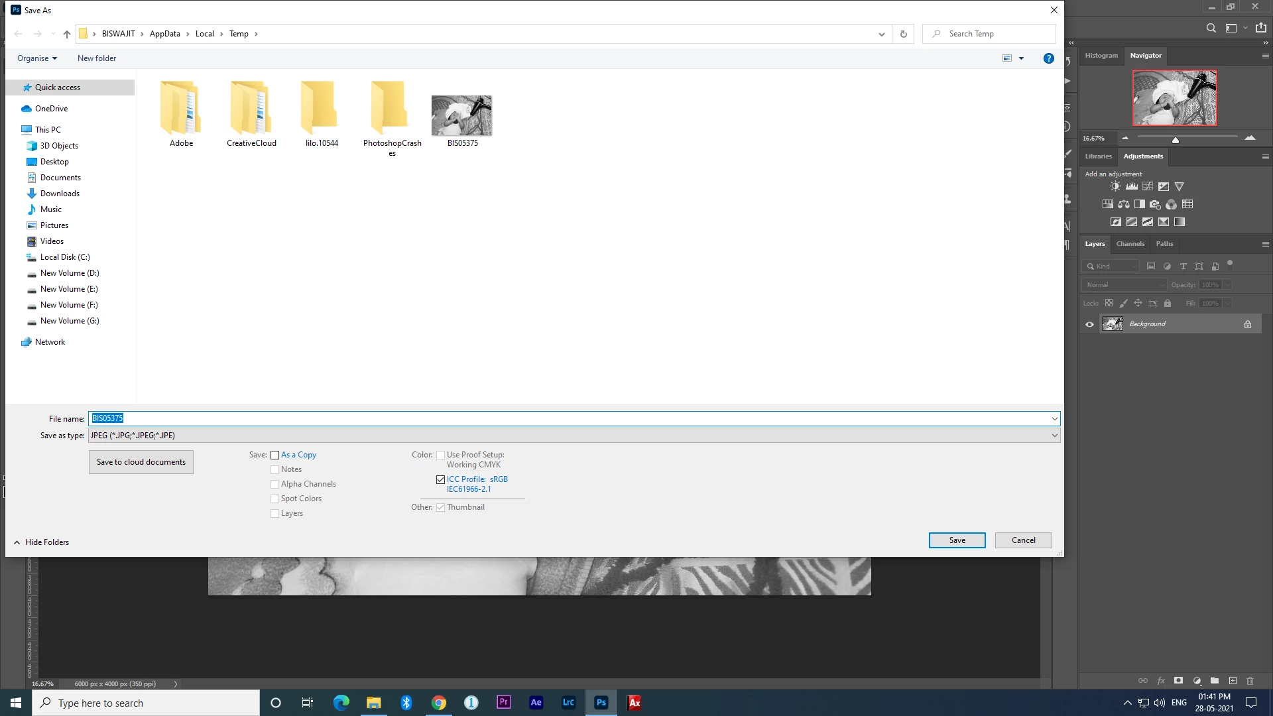1273x716 pixels.
Task: Switch to the Channels tab
Action: click(x=1130, y=244)
